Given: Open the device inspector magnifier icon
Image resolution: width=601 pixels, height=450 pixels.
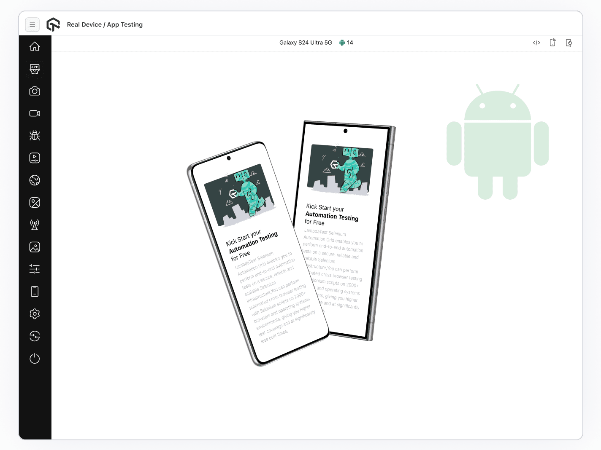Looking at the screenshot, I should coord(569,43).
